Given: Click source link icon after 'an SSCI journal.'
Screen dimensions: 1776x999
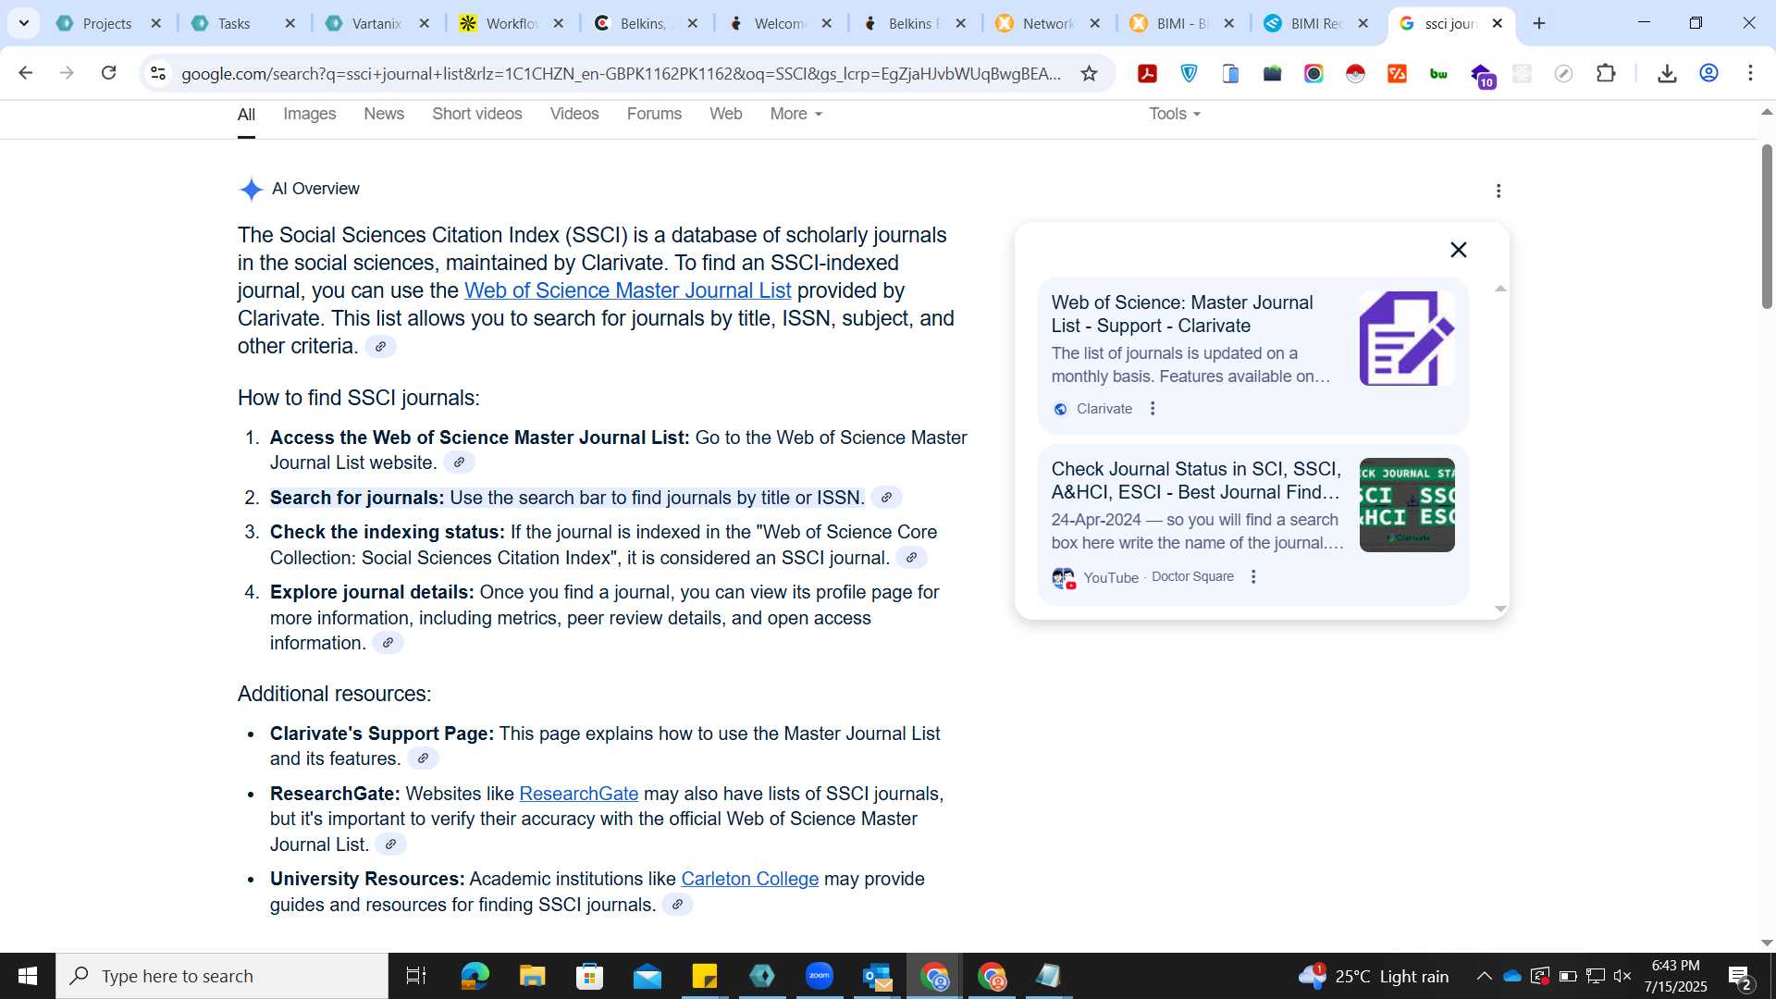Looking at the screenshot, I should coord(911,558).
